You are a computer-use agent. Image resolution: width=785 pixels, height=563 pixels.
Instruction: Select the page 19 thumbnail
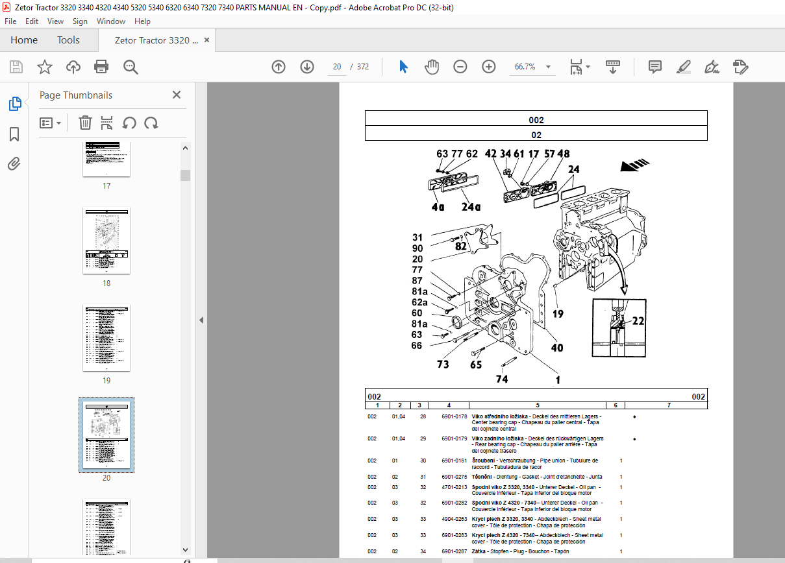click(106, 338)
